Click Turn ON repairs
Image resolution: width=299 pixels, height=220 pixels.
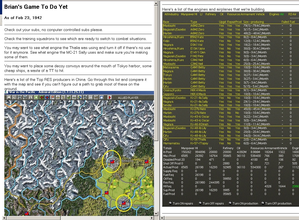tap(181, 203)
